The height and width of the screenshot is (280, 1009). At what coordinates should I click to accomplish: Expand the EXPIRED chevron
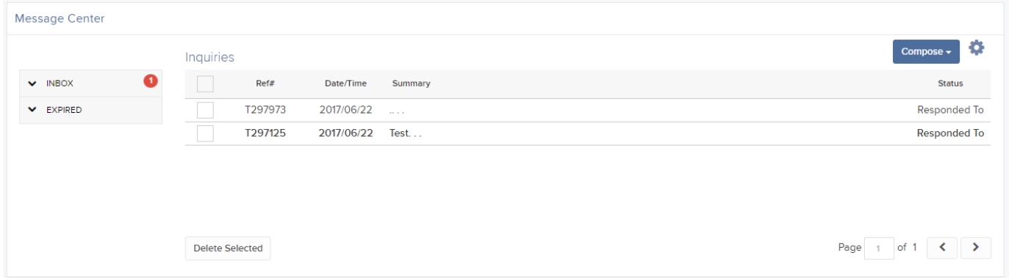coord(32,110)
